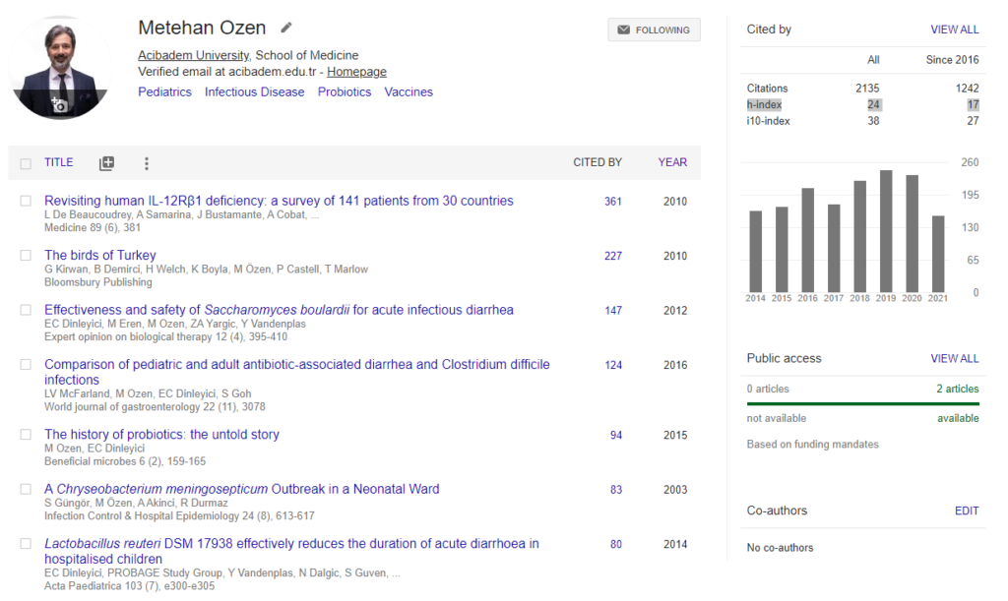Click the 2 articles available link

(957, 390)
